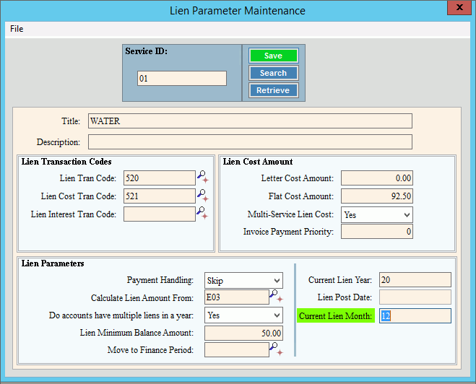
Task: Click the Lien Transaction Codes heading
Action: [66, 162]
